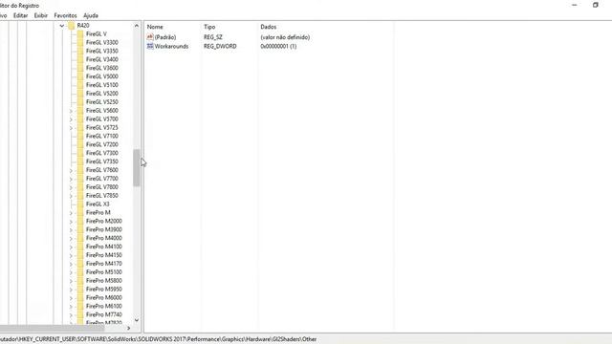Screen dimensions: 612x344
Task: Expand the FireGL V7600 key
Action: click(x=71, y=170)
